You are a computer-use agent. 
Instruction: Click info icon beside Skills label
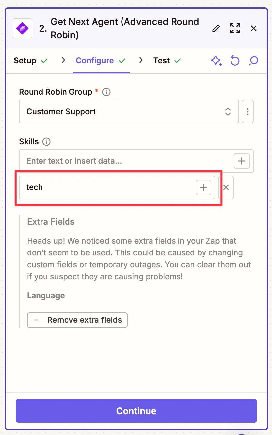pyautogui.click(x=47, y=142)
